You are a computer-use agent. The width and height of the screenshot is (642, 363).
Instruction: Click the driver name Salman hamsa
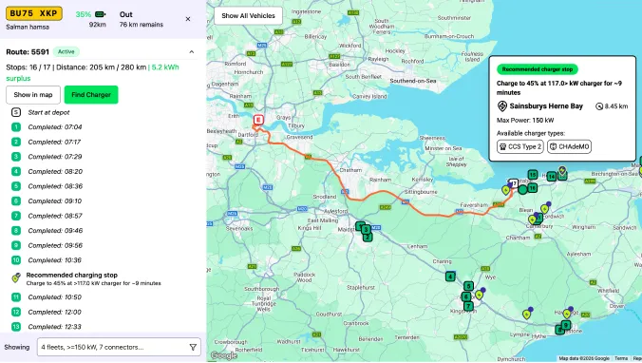(28, 27)
